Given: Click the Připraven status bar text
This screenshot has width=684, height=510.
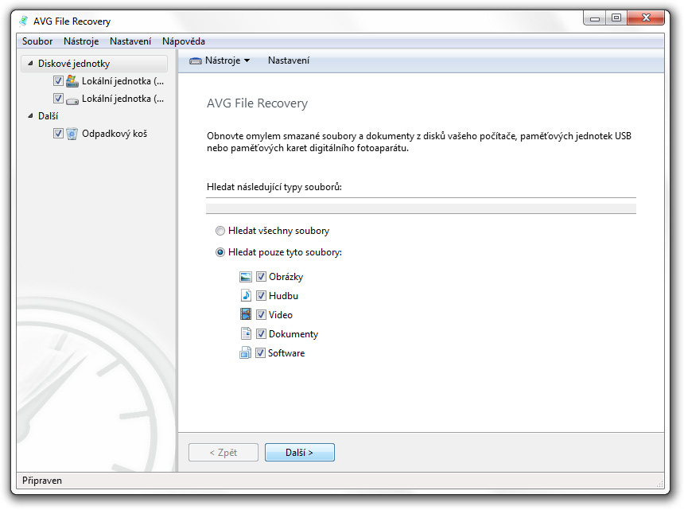Looking at the screenshot, I should (x=42, y=481).
